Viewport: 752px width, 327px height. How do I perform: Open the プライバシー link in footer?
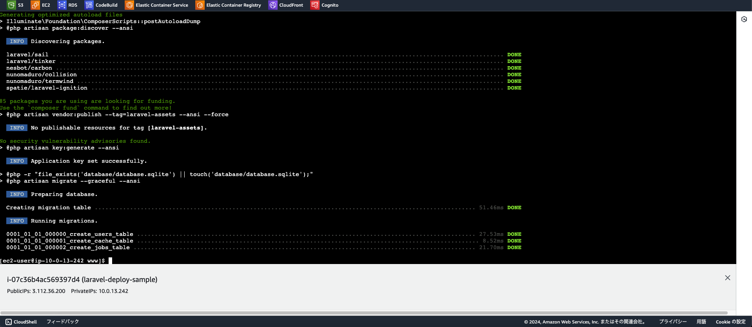coord(673,322)
